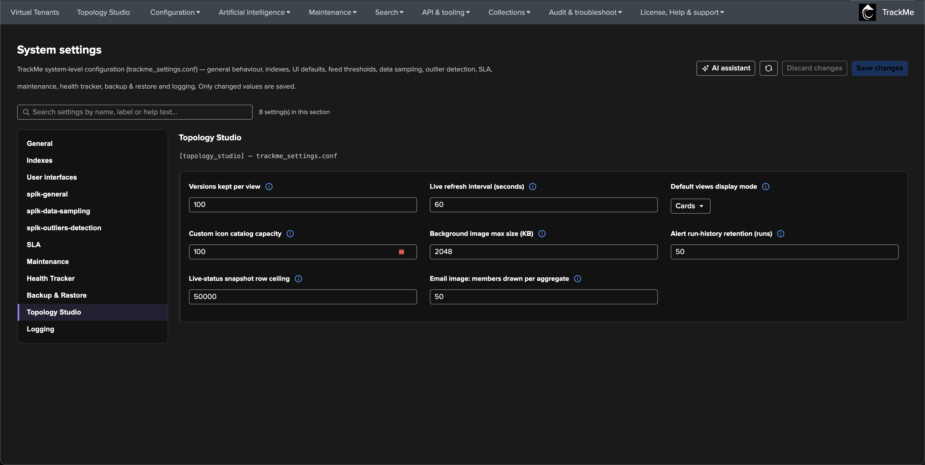Open the Collections menu

(509, 12)
